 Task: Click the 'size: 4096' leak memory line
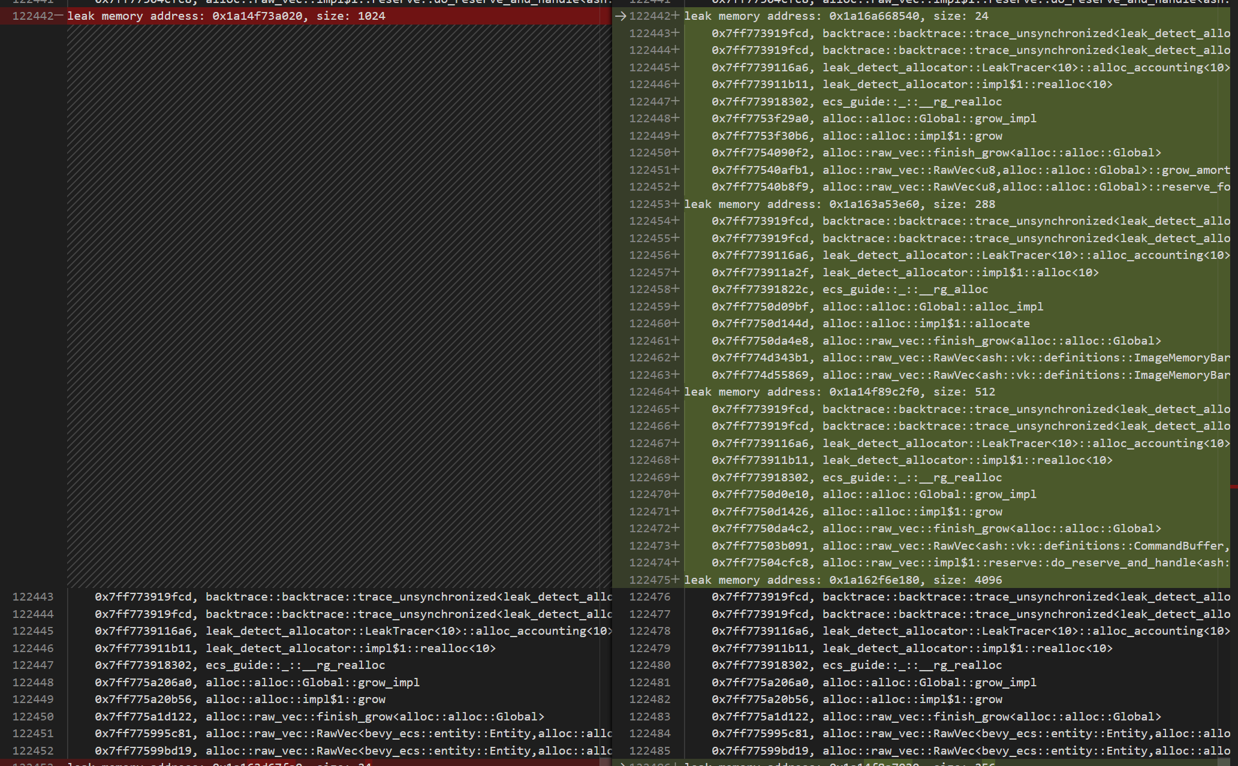pyautogui.click(x=843, y=580)
